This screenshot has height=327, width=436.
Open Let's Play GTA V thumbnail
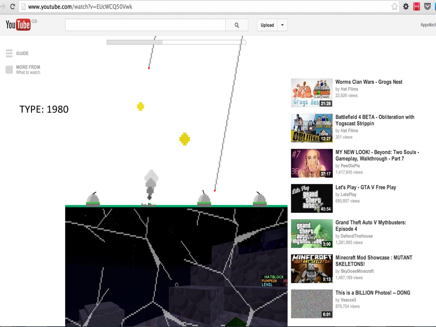click(312, 198)
